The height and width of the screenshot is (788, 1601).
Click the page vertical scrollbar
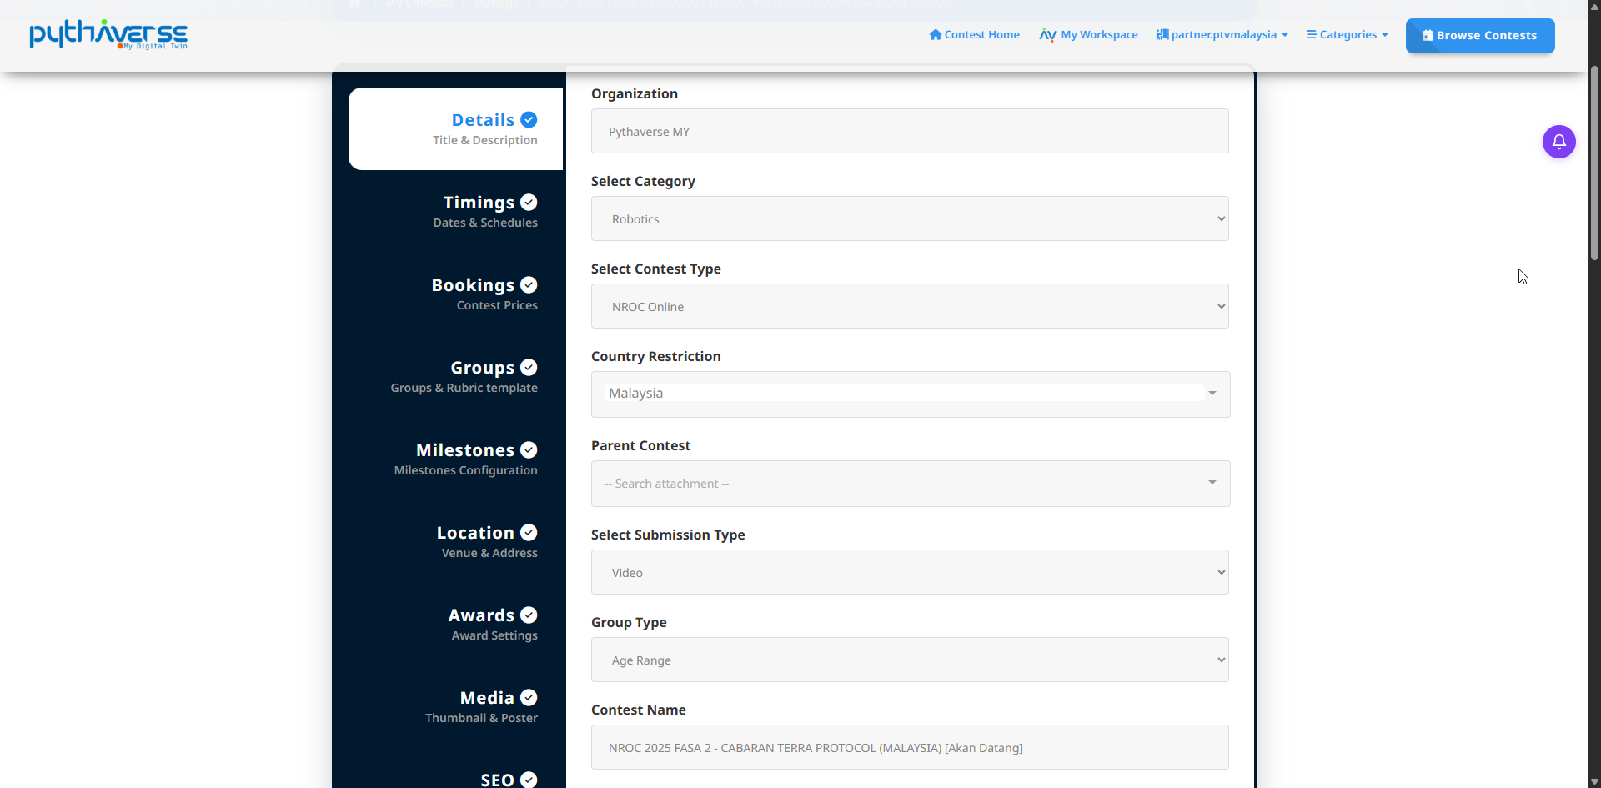click(1594, 163)
